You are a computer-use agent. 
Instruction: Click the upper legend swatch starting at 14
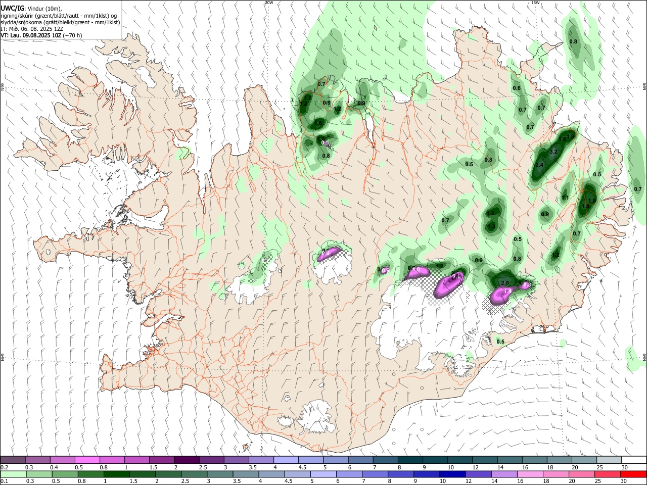pos(509,460)
